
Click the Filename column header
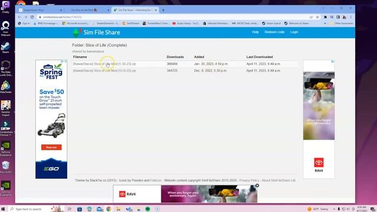pyautogui.click(x=80, y=57)
